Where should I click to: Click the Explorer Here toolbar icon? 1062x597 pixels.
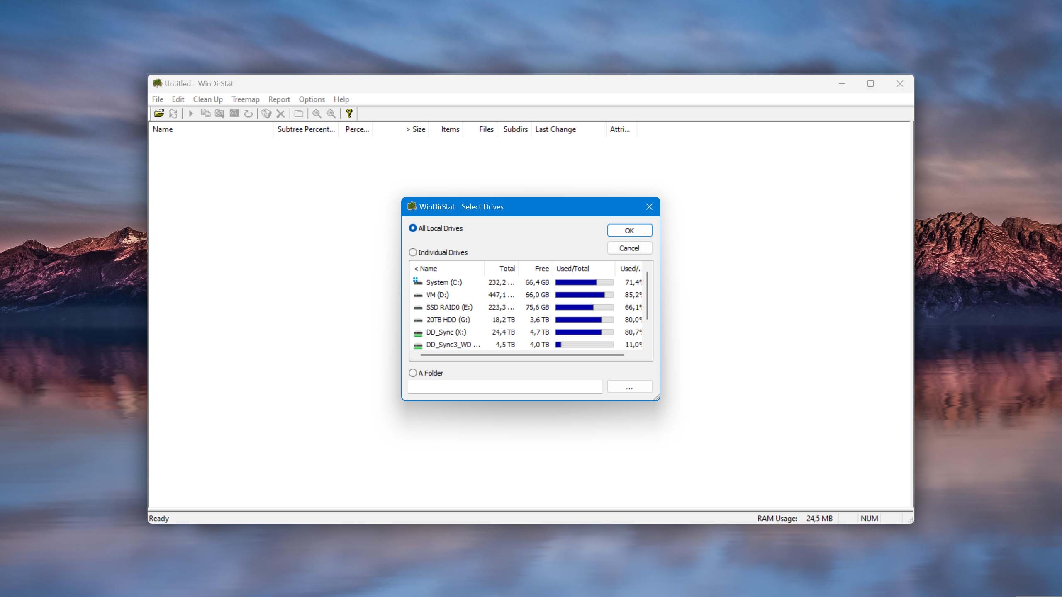click(219, 113)
